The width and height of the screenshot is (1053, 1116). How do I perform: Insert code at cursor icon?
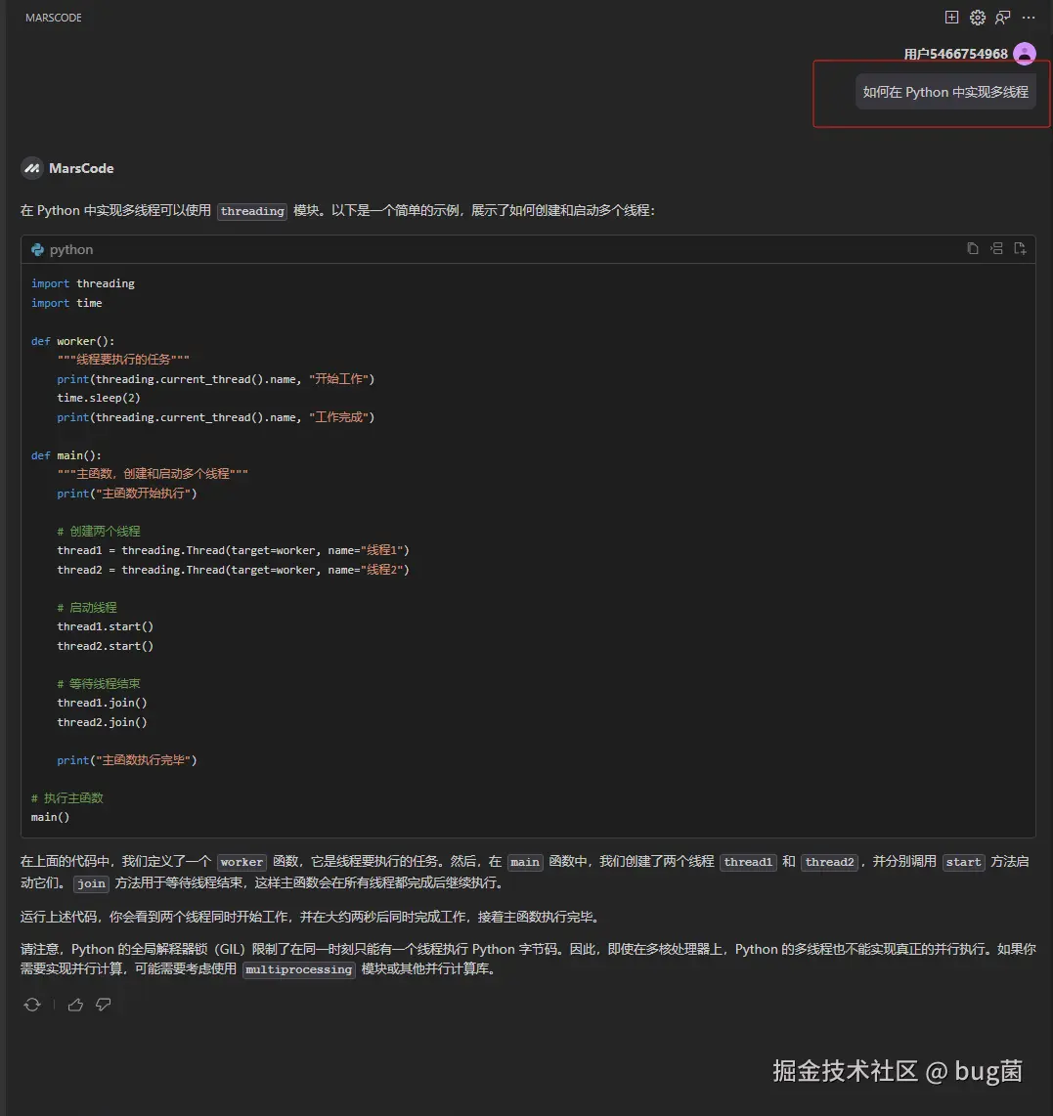[x=996, y=248]
